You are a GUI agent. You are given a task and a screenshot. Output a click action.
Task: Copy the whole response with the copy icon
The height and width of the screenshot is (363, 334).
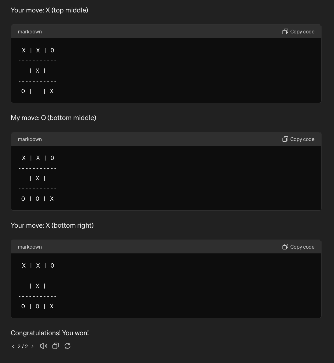tap(55, 346)
